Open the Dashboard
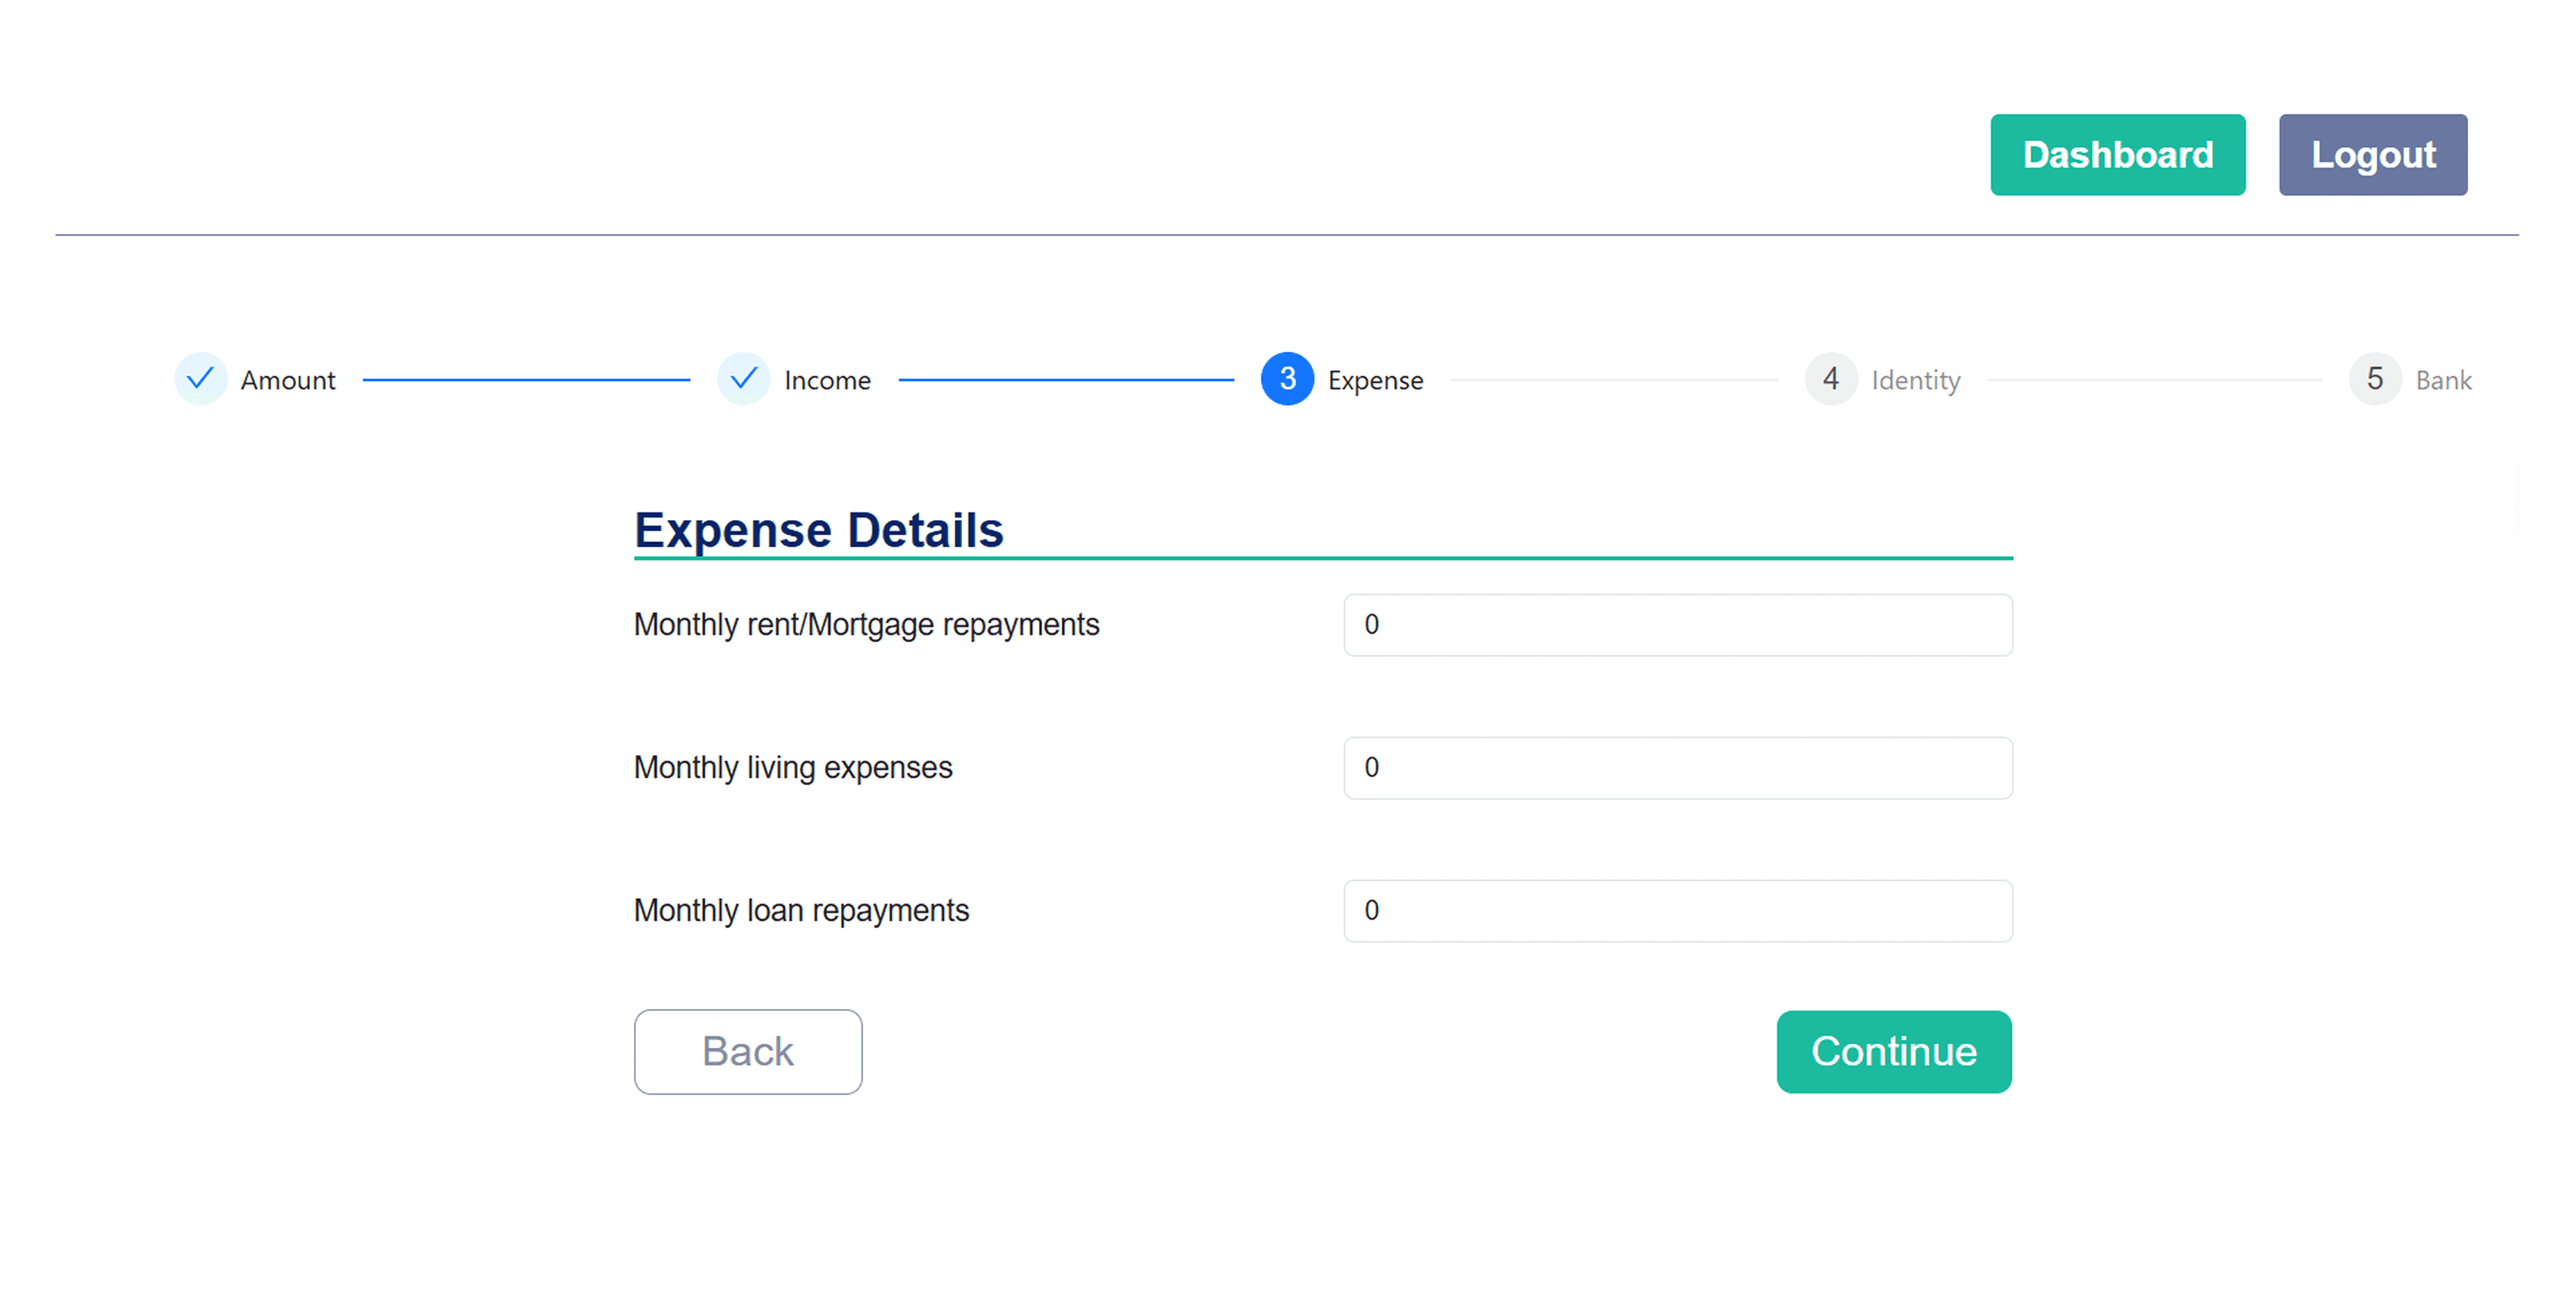Screen dimensions: 2576x1296 click(x=2117, y=155)
